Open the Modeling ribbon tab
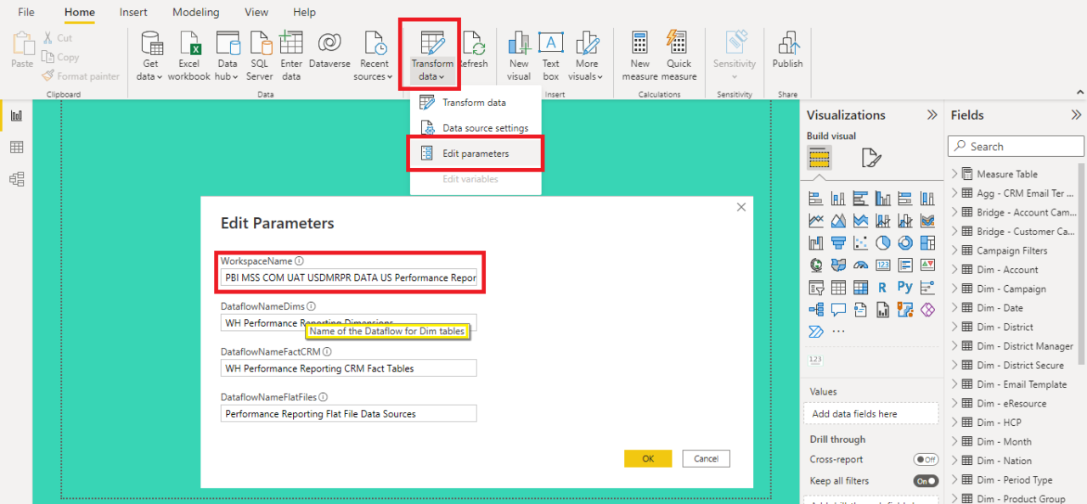1087x504 pixels. [195, 12]
